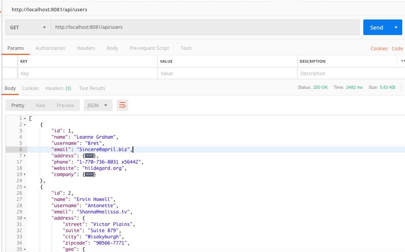Screen dimensions: 405x252
Task: Collapse the second user object at line 25
Action: click(x=25, y=187)
